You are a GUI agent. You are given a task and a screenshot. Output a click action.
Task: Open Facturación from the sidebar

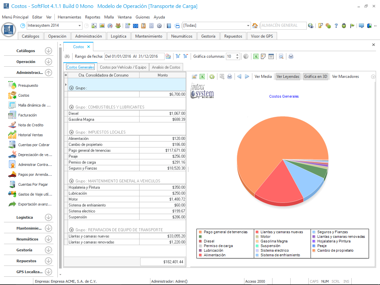[27, 115]
